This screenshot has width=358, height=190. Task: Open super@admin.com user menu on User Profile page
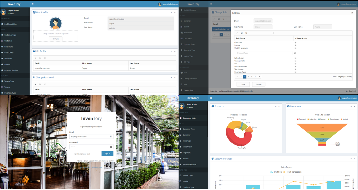(168, 4)
